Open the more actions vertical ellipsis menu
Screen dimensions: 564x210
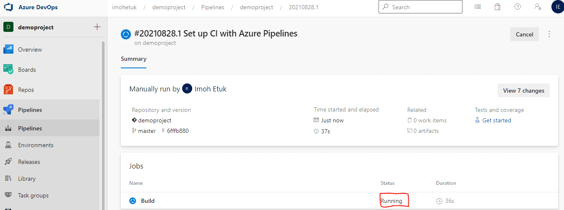(549, 34)
